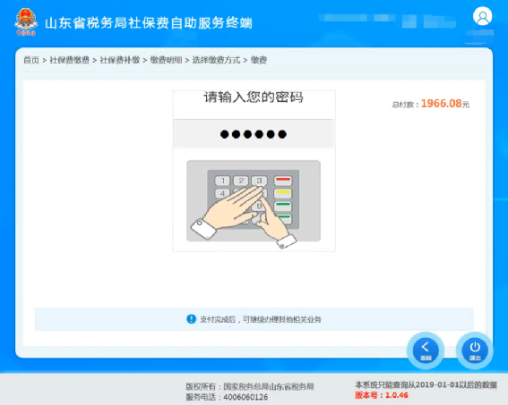Viewport: 508px width, 405px height.
Task: Click the user profile avatar icon
Action: [482, 16]
